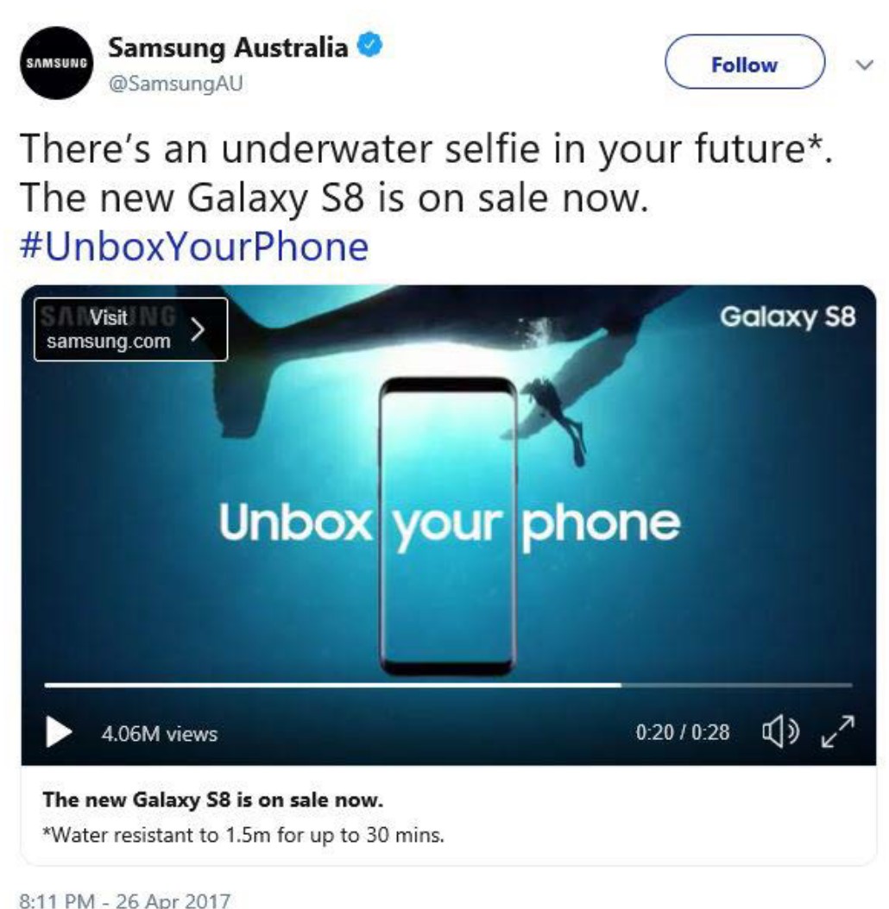
Task: Click the phone image in the video
Action: (447, 526)
